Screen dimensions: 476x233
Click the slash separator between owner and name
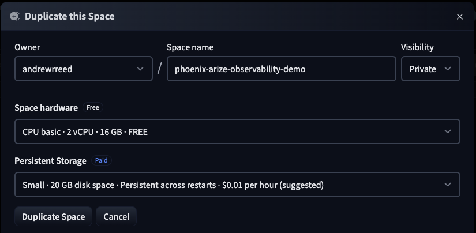click(x=159, y=69)
